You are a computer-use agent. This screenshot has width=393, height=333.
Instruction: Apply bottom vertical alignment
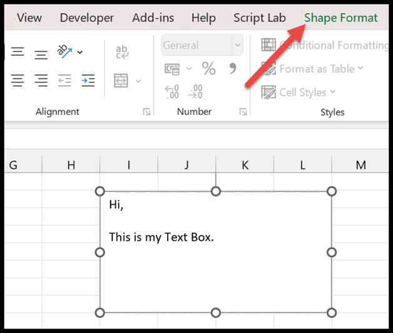pos(41,55)
